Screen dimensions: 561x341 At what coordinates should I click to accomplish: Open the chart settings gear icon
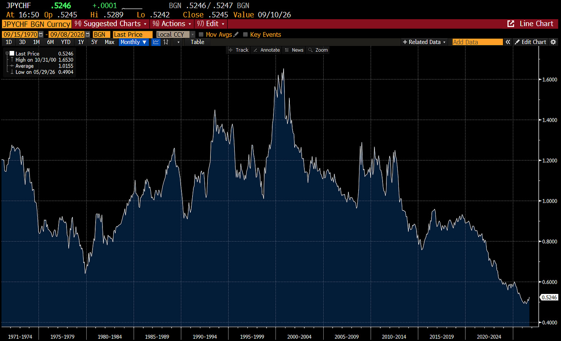(553, 42)
